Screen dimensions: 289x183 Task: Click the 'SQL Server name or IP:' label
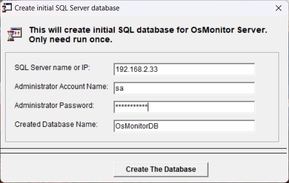(52, 68)
